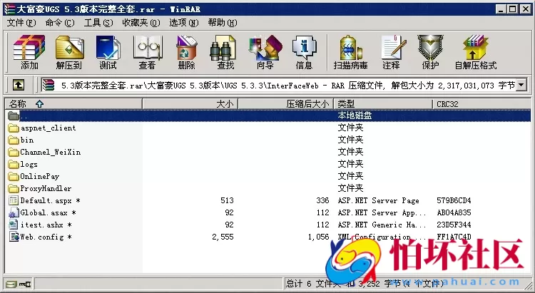Click the disk drive icon in status bar

[11, 284]
